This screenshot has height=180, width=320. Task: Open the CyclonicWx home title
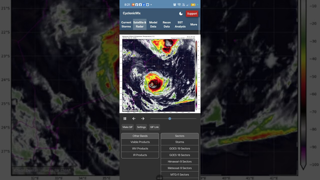click(x=131, y=13)
